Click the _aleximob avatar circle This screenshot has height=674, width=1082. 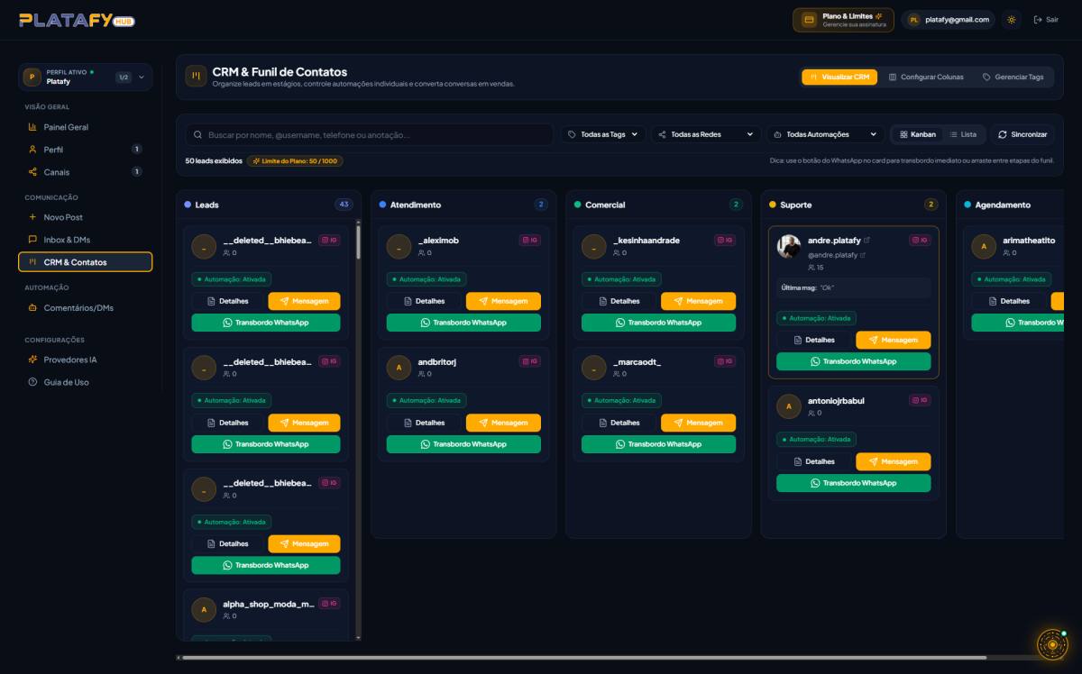tap(399, 247)
